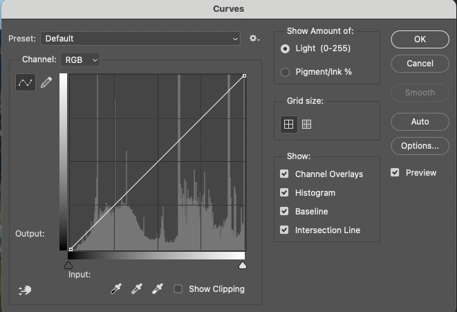This screenshot has width=457, height=312.
Task: Activate the on-image adjustment hand tool
Action: [25, 290]
